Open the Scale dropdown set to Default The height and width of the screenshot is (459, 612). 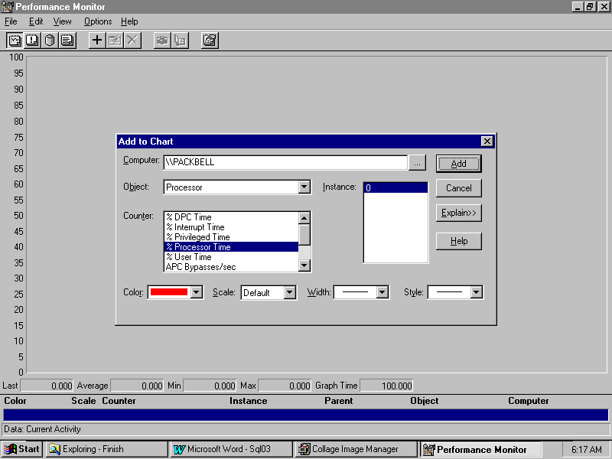point(289,292)
